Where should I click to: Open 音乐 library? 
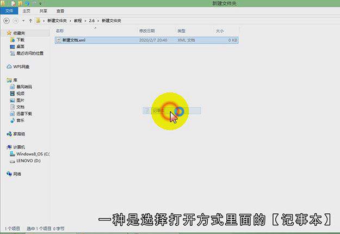tap(20, 120)
